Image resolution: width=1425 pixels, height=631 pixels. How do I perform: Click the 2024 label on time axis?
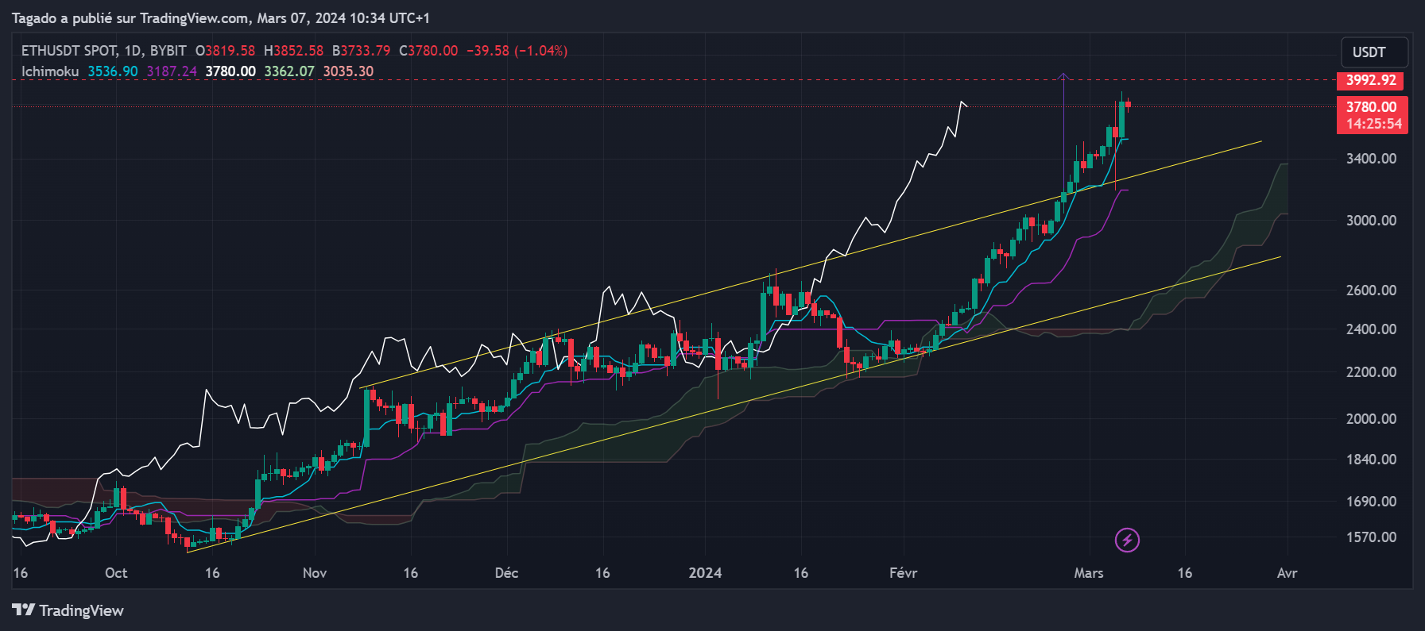[x=705, y=573]
